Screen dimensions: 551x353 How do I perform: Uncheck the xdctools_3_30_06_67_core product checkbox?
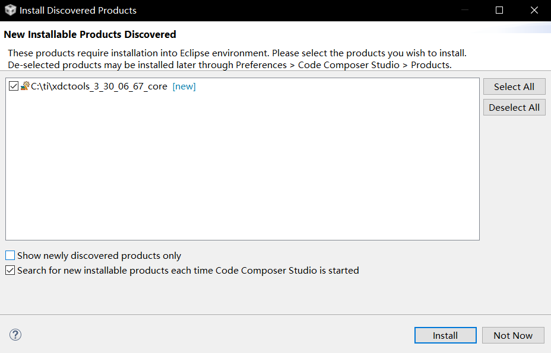point(13,86)
